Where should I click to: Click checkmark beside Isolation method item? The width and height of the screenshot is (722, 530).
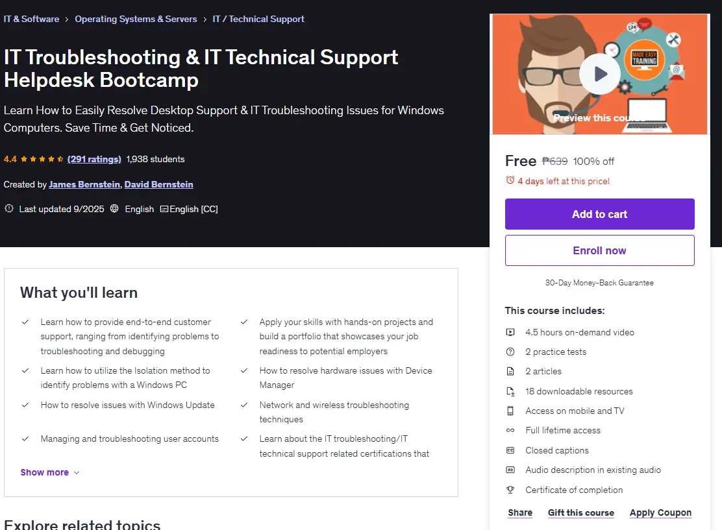click(25, 370)
